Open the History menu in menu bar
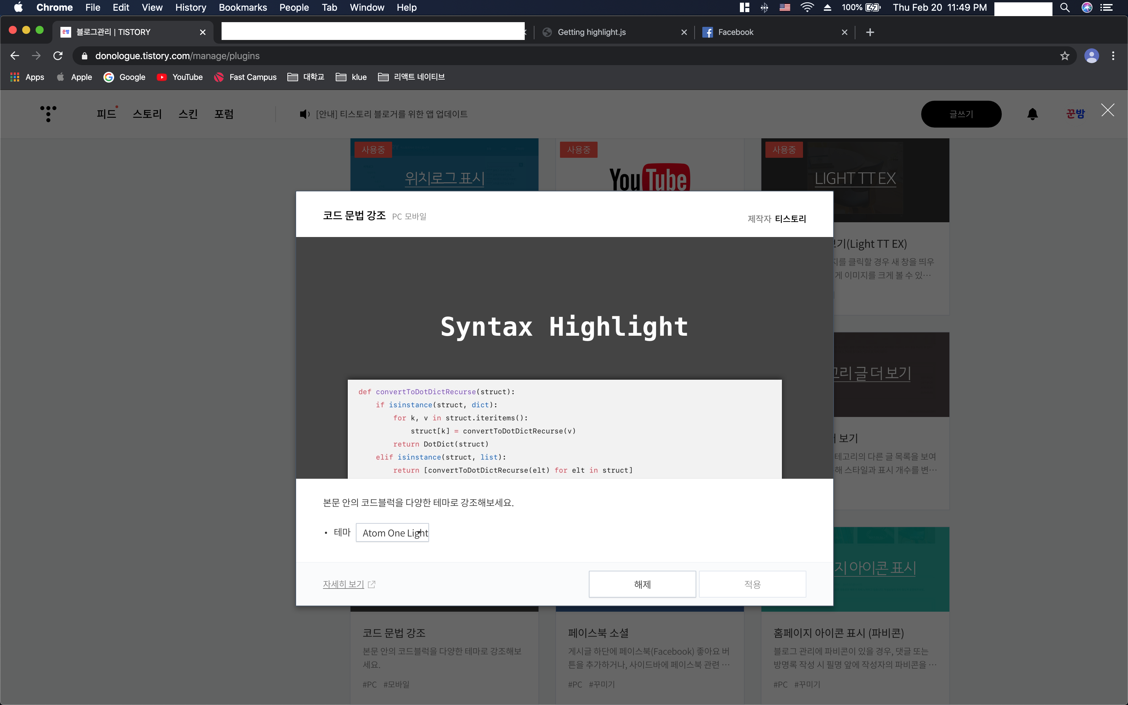 [190, 7]
